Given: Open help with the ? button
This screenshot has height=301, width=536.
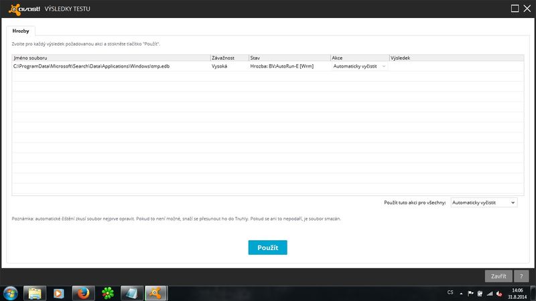Looking at the screenshot, I should click(x=521, y=276).
